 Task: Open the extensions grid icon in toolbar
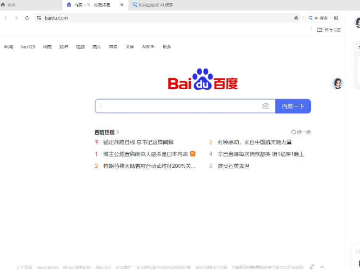tap(336, 18)
